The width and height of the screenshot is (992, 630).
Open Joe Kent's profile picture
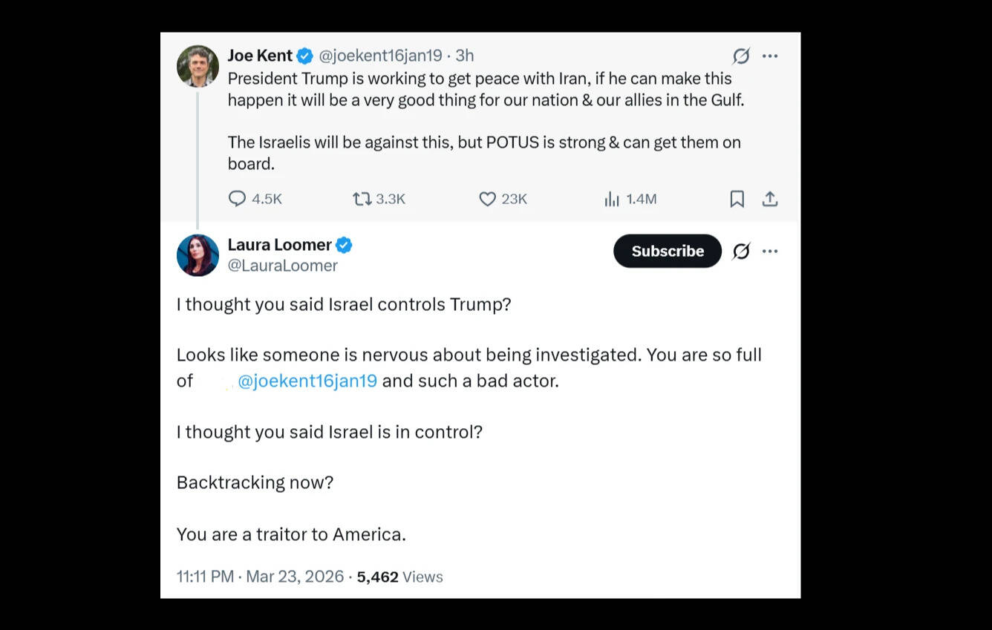[198, 66]
